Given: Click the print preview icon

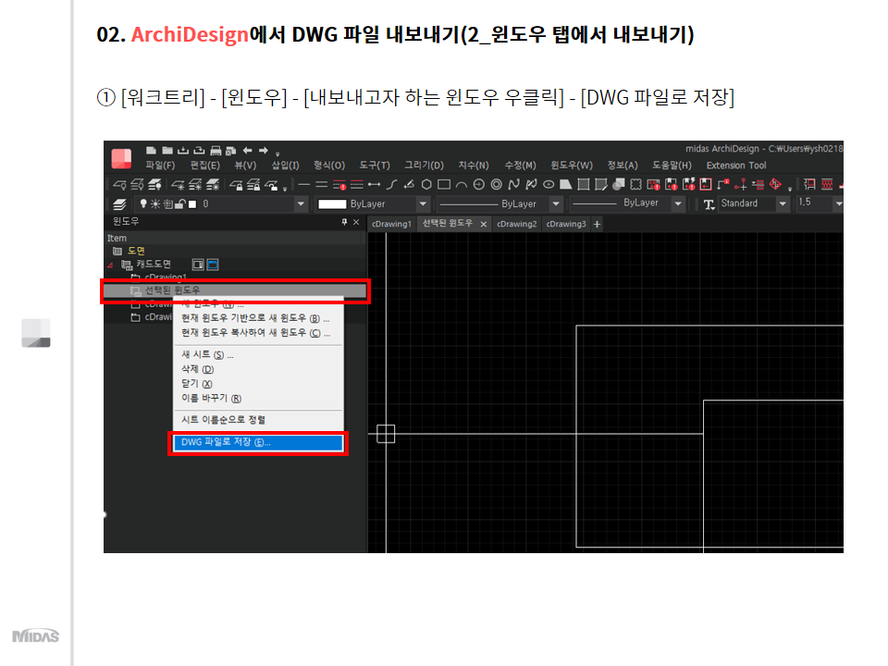Looking at the screenshot, I should 231,151.
